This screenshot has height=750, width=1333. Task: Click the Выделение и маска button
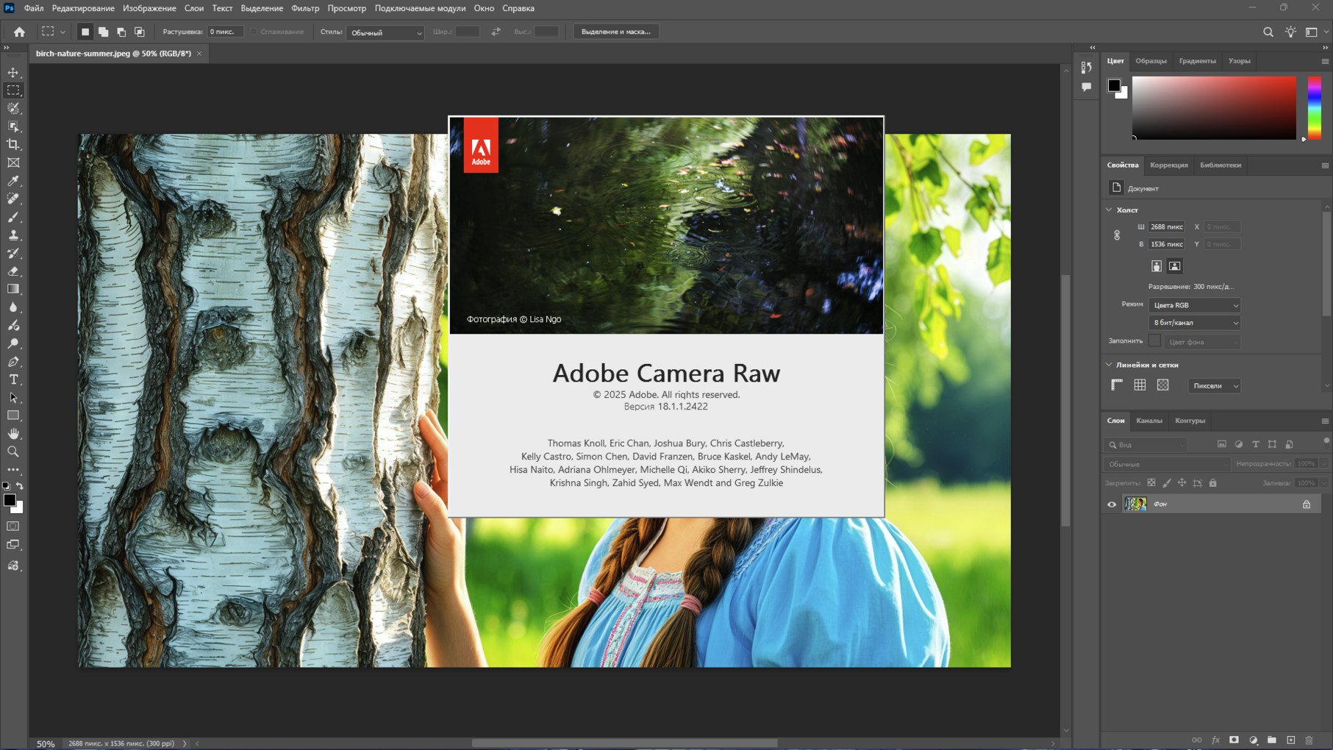(x=615, y=32)
